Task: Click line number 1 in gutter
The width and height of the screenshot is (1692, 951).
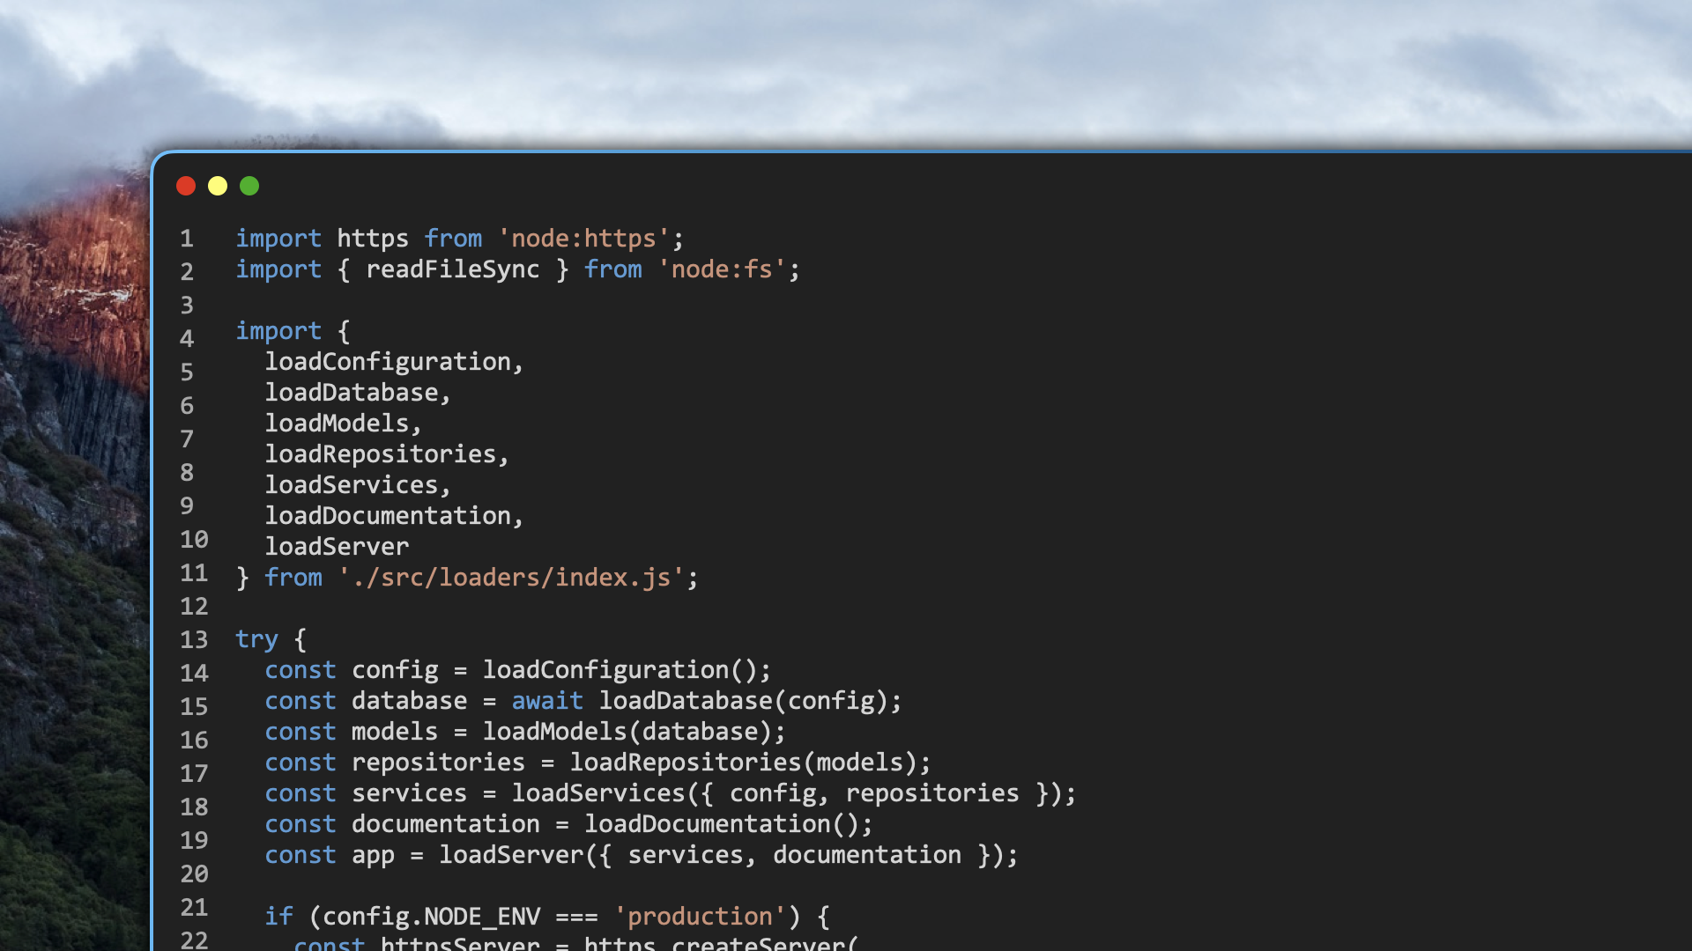Action: (187, 239)
